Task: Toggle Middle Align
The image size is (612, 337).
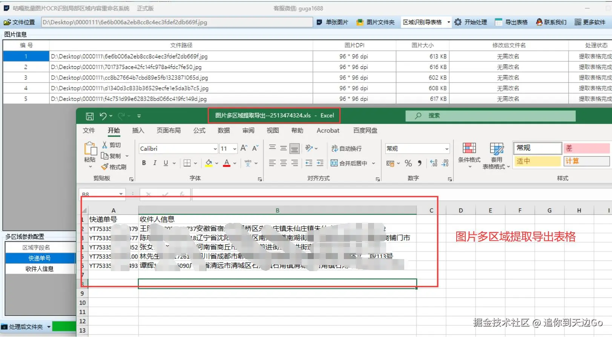Action: (284, 148)
